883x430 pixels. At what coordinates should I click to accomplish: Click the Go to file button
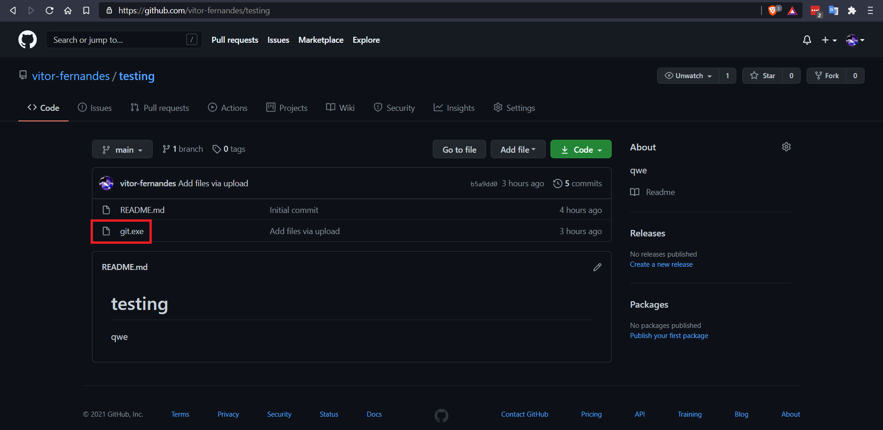pyautogui.click(x=459, y=149)
